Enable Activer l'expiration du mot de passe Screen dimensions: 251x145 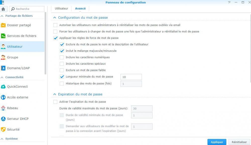(x=55, y=102)
